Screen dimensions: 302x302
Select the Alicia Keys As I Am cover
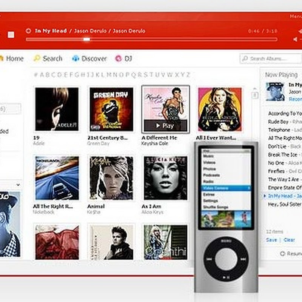(165, 178)
